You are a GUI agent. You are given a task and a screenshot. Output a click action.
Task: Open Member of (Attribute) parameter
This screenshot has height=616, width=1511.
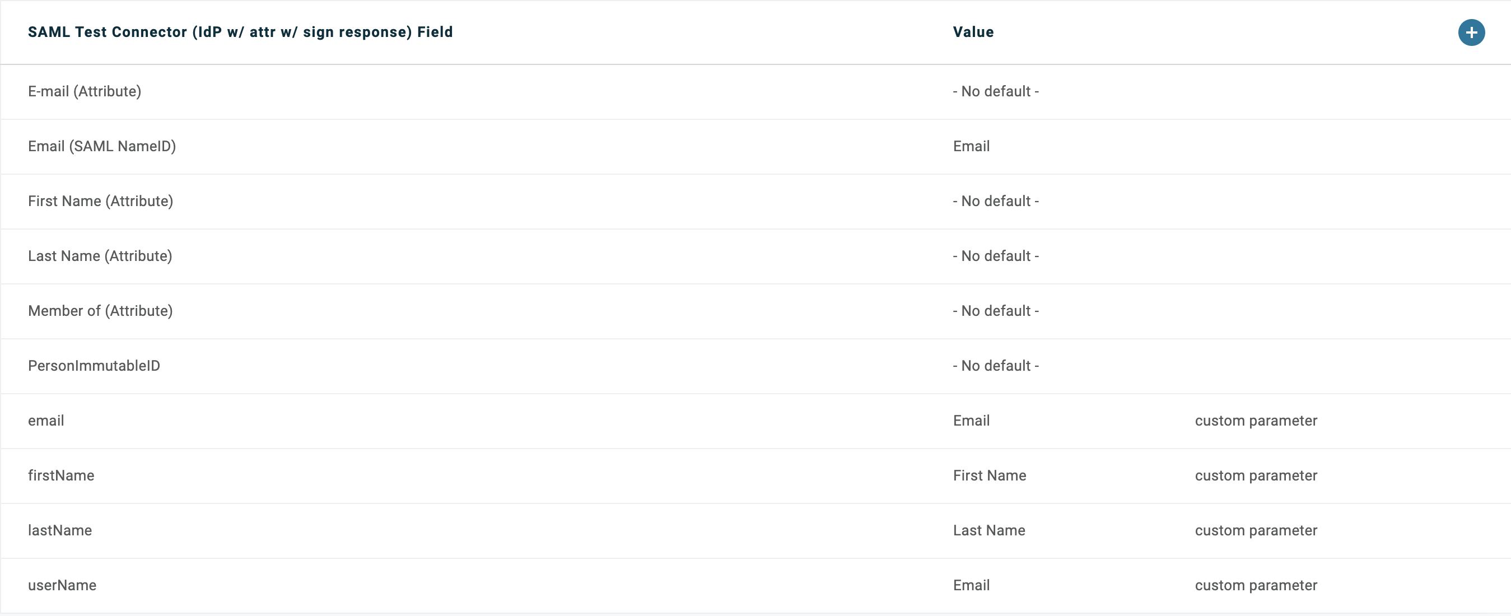click(x=100, y=311)
